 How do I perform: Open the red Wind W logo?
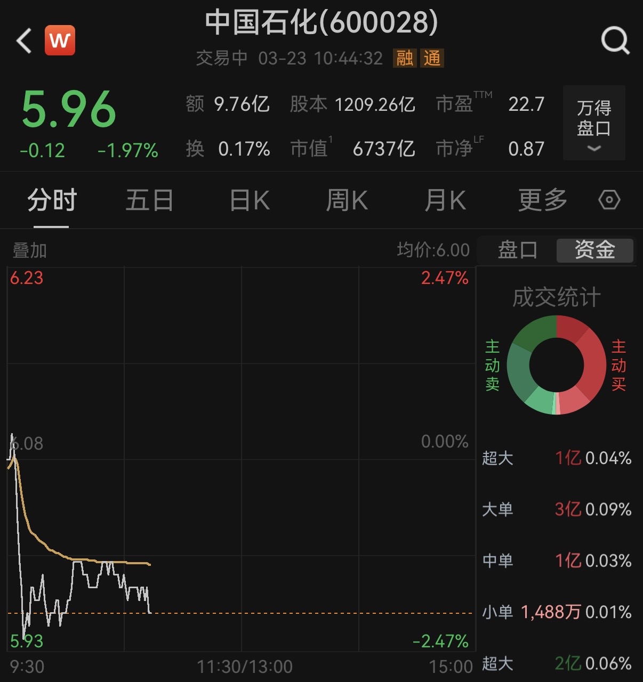(60, 40)
